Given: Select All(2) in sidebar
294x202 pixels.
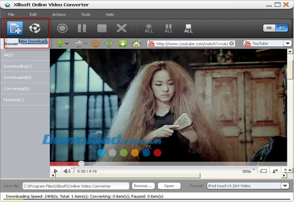Looking at the screenshot, I should point(25,55).
